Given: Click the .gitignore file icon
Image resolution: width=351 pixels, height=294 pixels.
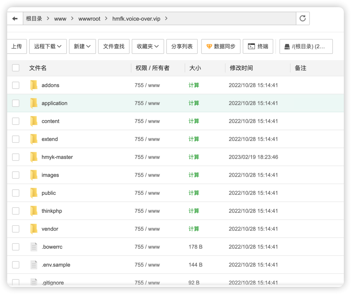Looking at the screenshot, I should pos(34,282).
